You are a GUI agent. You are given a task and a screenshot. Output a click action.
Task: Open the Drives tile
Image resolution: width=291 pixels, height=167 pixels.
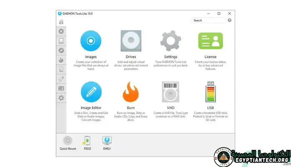pyautogui.click(x=130, y=41)
